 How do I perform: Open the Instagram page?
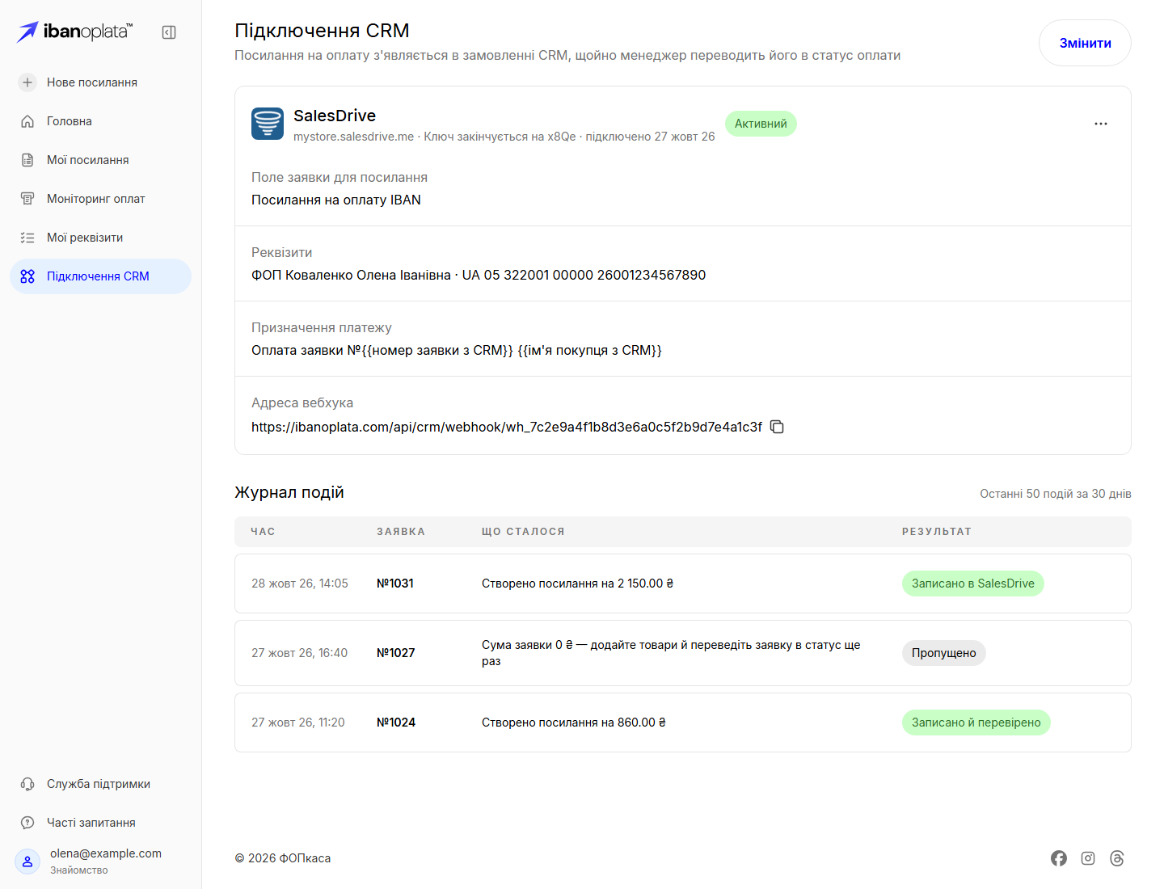click(x=1088, y=858)
